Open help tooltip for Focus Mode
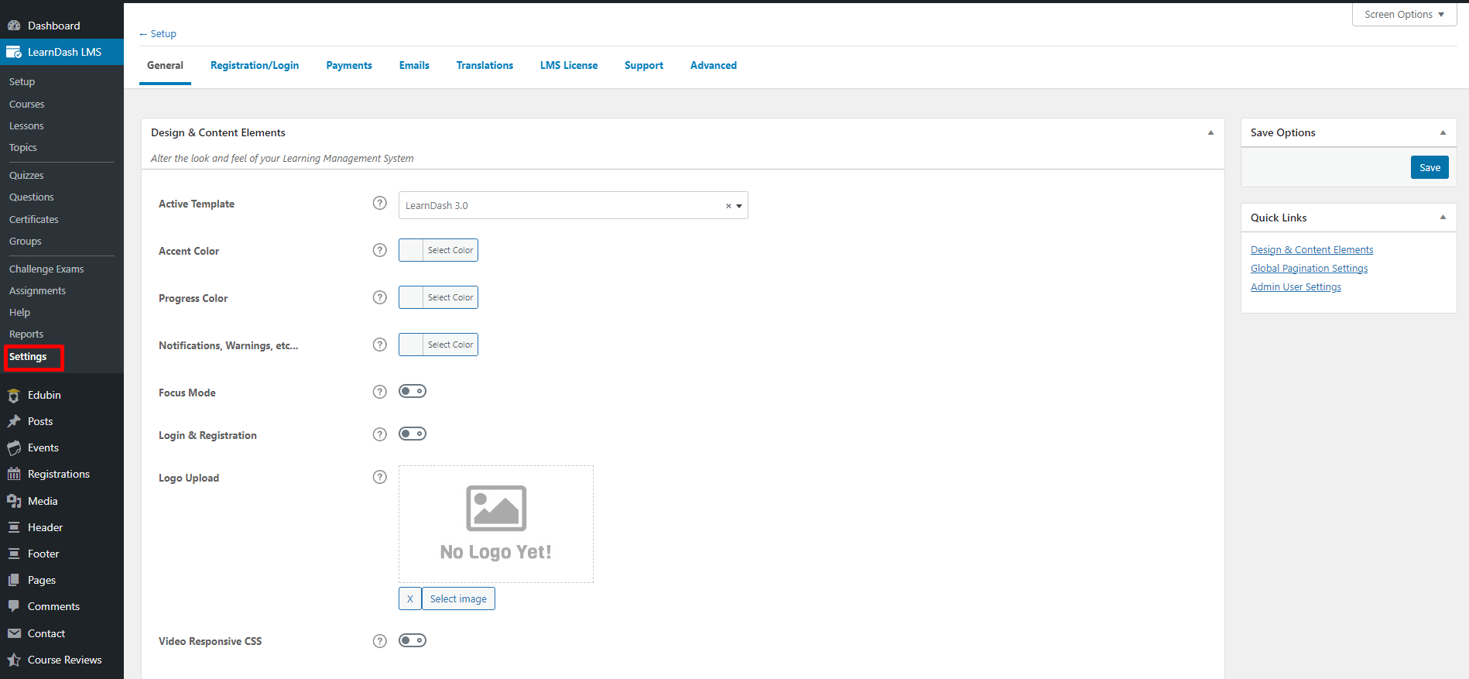1469x679 pixels. pyautogui.click(x=379, y=392)
